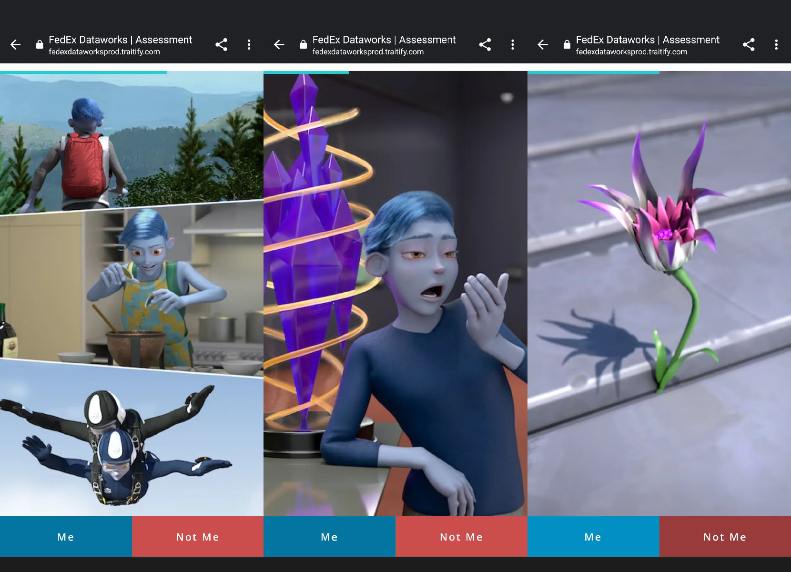Tap the FedEx Dataworks | Assessment title in third screen

coord(648,40)
